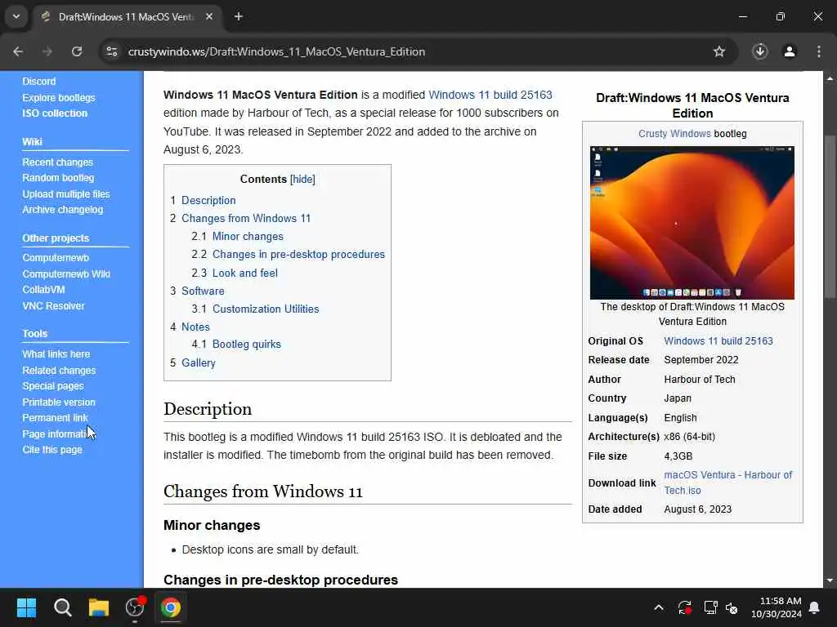Jump to 2.1 Minor changes
837x627 pixels.
(x=248, y=236)
